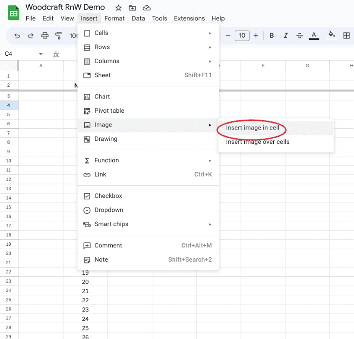This screenshot has height=339, width=354.
Task: Click the select-all corner box
Action: 9,66
